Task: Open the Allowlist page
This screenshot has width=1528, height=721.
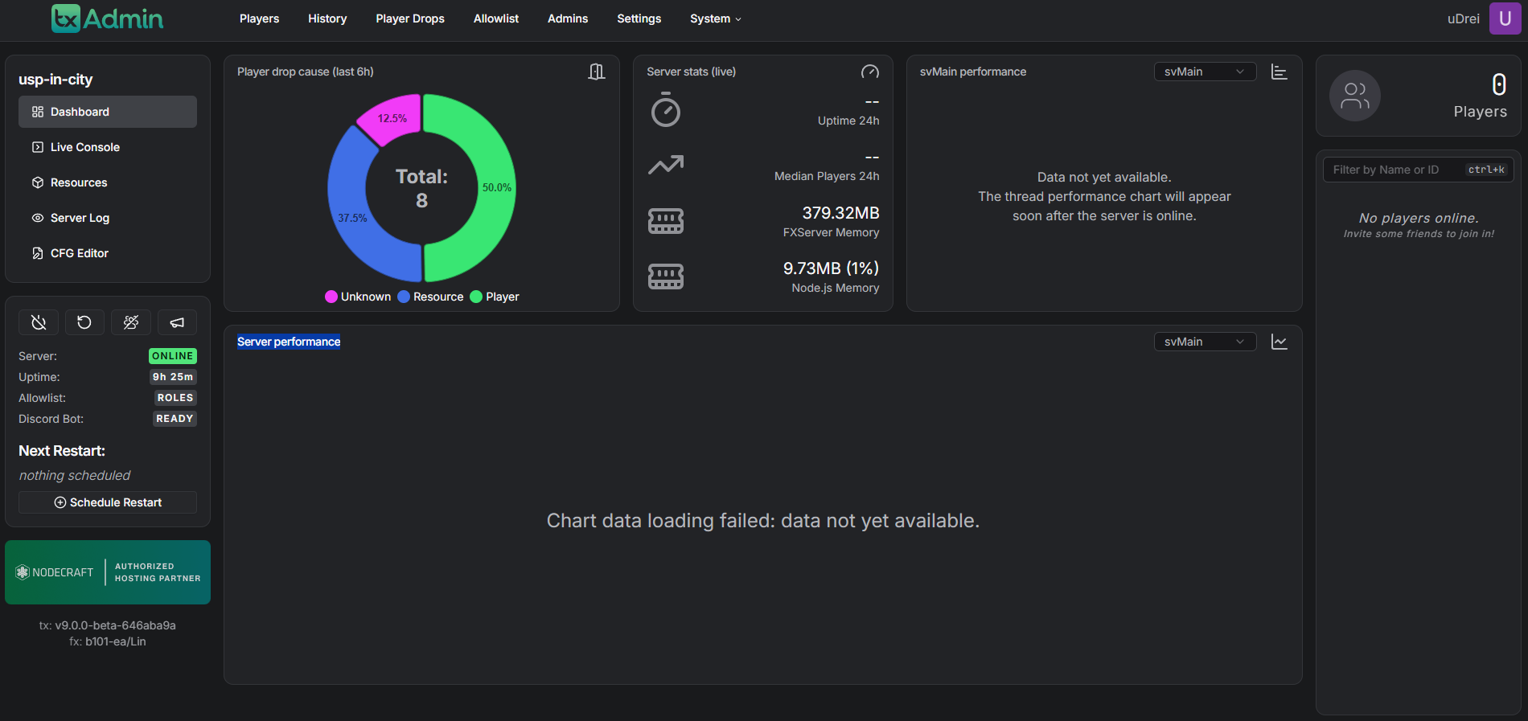Action: point(496,18)
